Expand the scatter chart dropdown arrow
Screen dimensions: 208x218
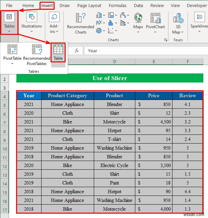point(116,31)
